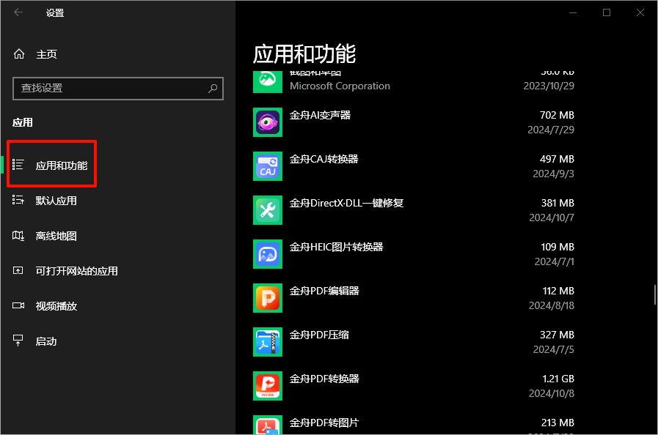
Task: Click the 213 MB size value
Action: pyautogui.click(x=558, y=423)
